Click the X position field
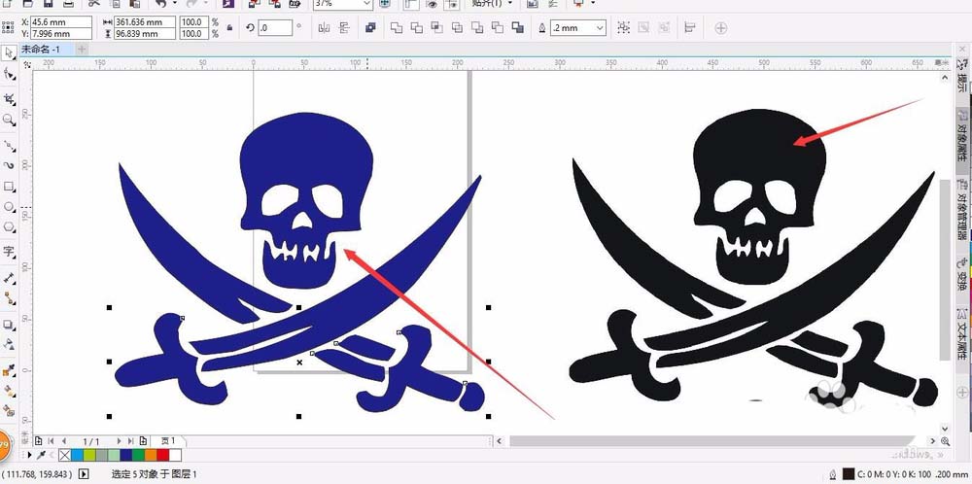The image size is (972, 484). [x=60, y=21]
